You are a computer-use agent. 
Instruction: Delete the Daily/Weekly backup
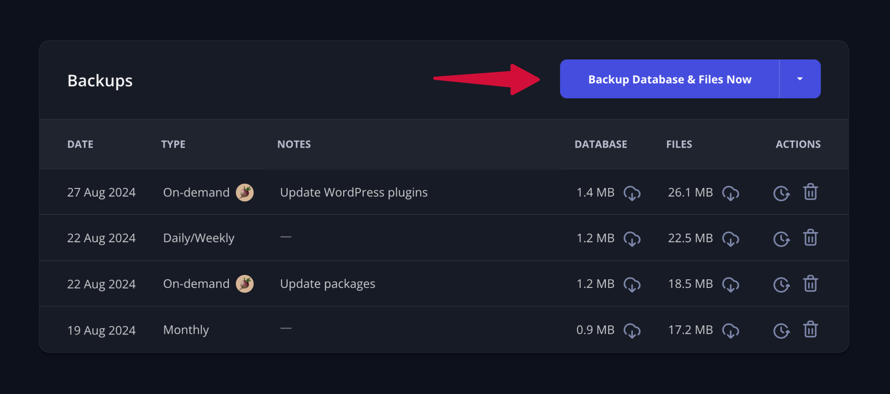coord(810,237)
